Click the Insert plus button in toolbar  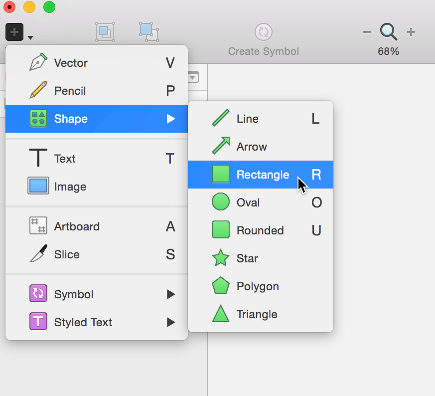pos(14,32)
